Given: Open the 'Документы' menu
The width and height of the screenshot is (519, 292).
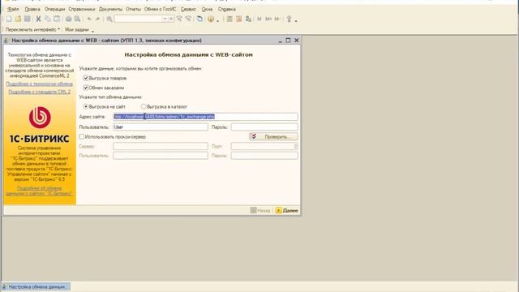Looking at the screenshot, I should click(110, 9).
